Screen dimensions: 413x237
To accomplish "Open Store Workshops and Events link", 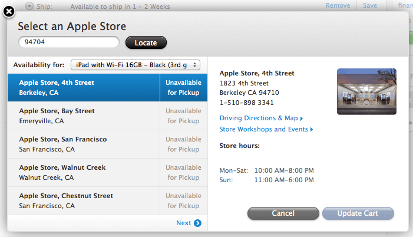I will coord(266,130).
